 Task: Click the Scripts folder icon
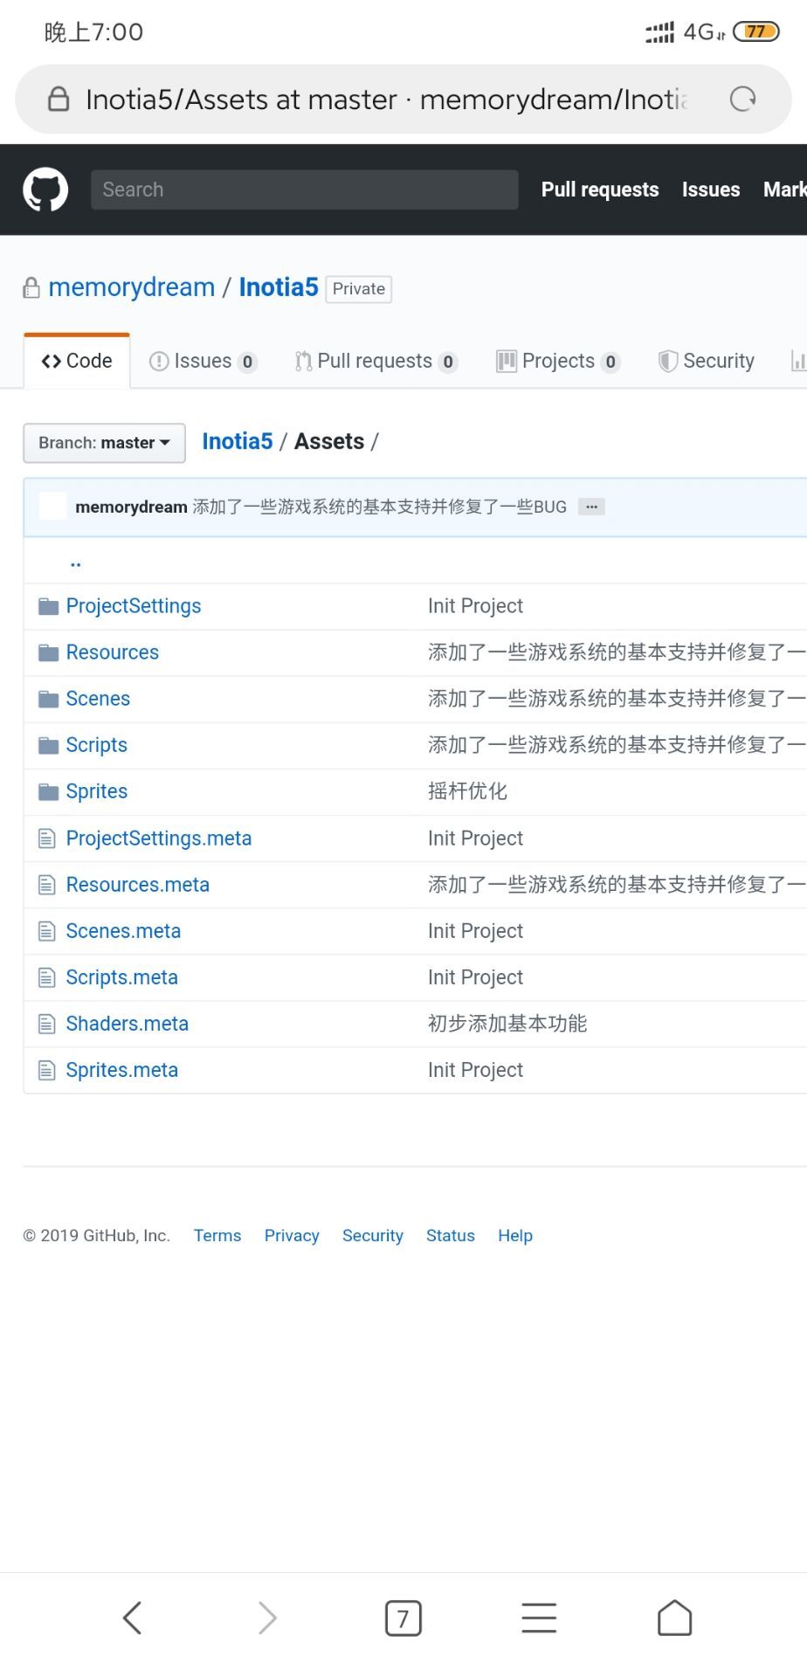pyautogui.click(x=49, y=745)
